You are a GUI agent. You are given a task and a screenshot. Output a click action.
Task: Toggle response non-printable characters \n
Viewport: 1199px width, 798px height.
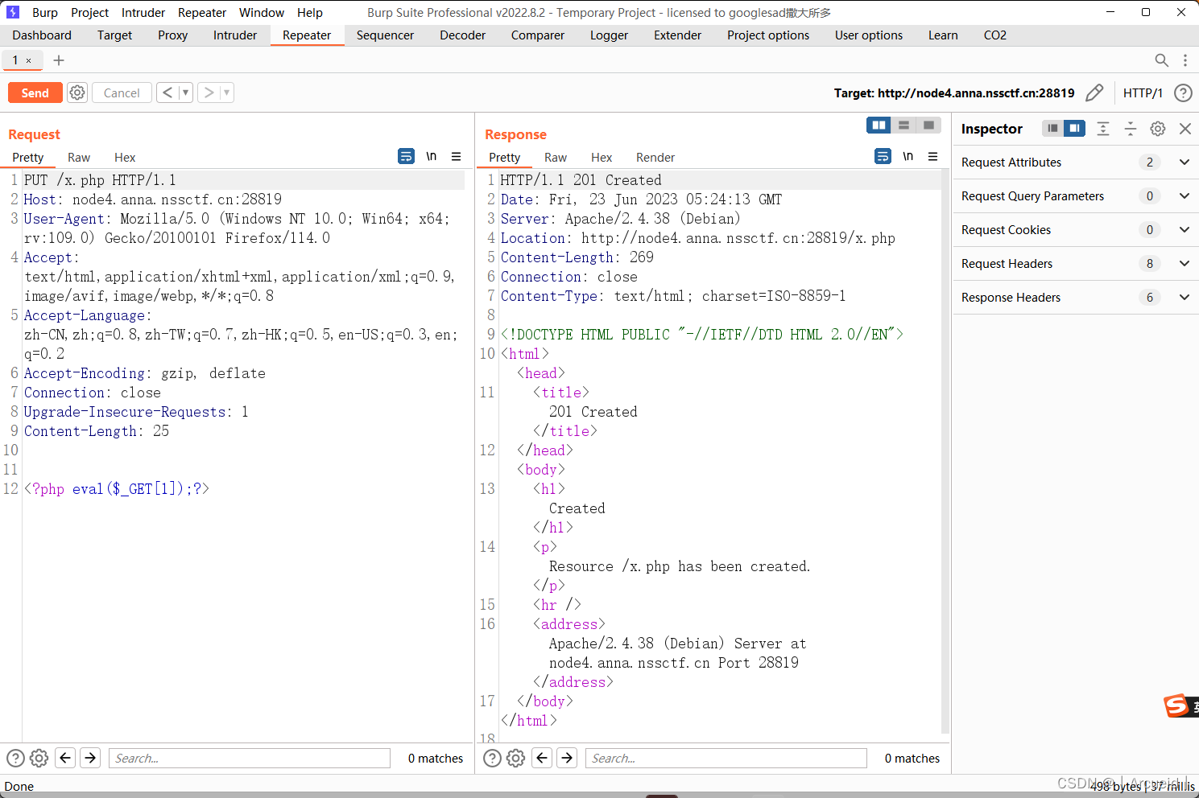tap(908, 156)
